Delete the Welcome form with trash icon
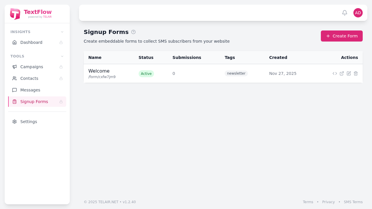This screenshot has width=372, height=209. [x=356, y=73]
